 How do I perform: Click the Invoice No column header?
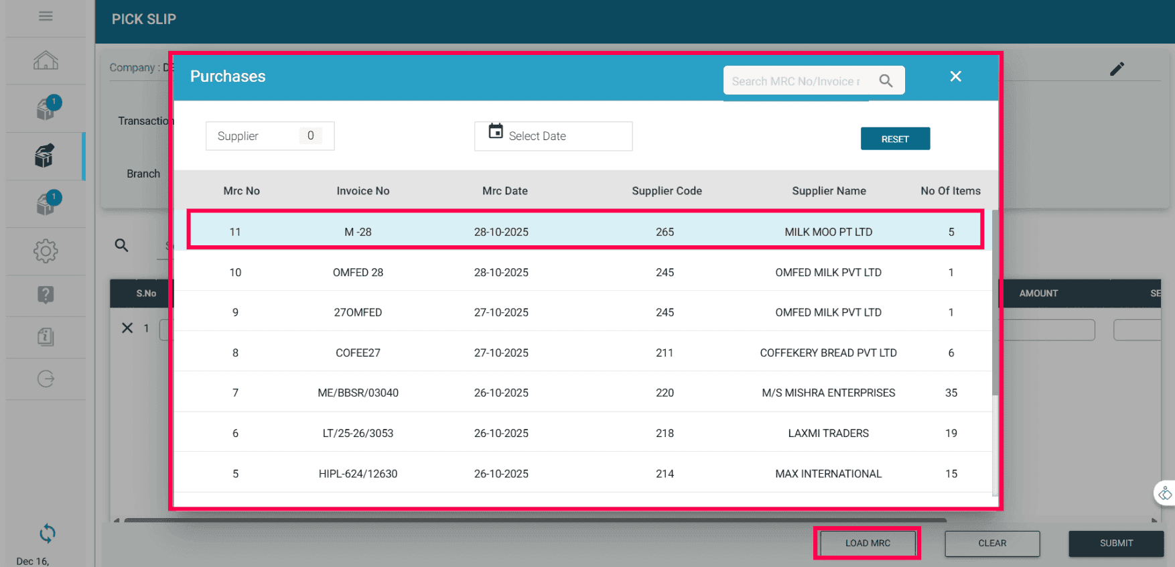point(363,191)
